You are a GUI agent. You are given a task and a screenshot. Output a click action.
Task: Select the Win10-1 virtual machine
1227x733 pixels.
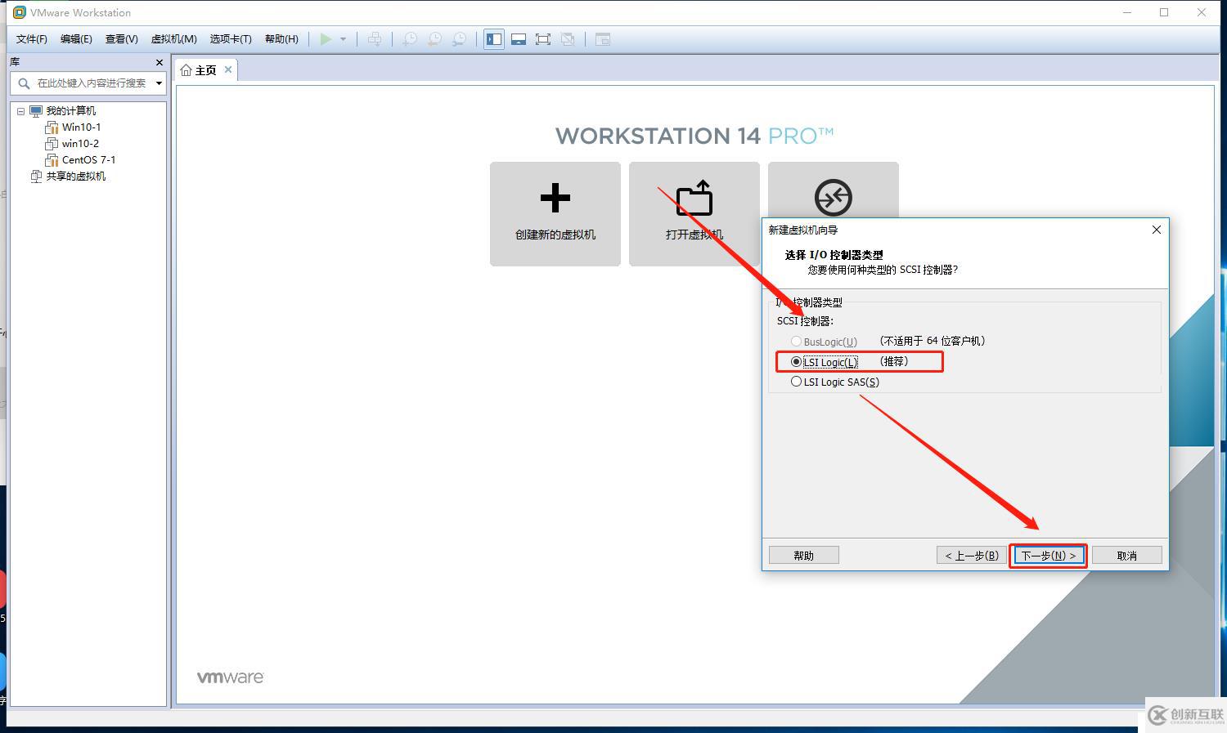(81, 127)
